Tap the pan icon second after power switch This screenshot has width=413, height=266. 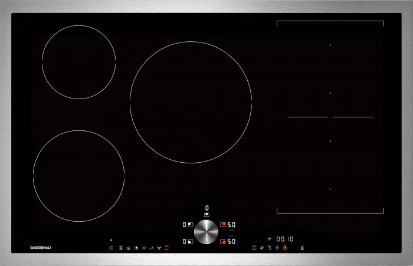[128, 248]
